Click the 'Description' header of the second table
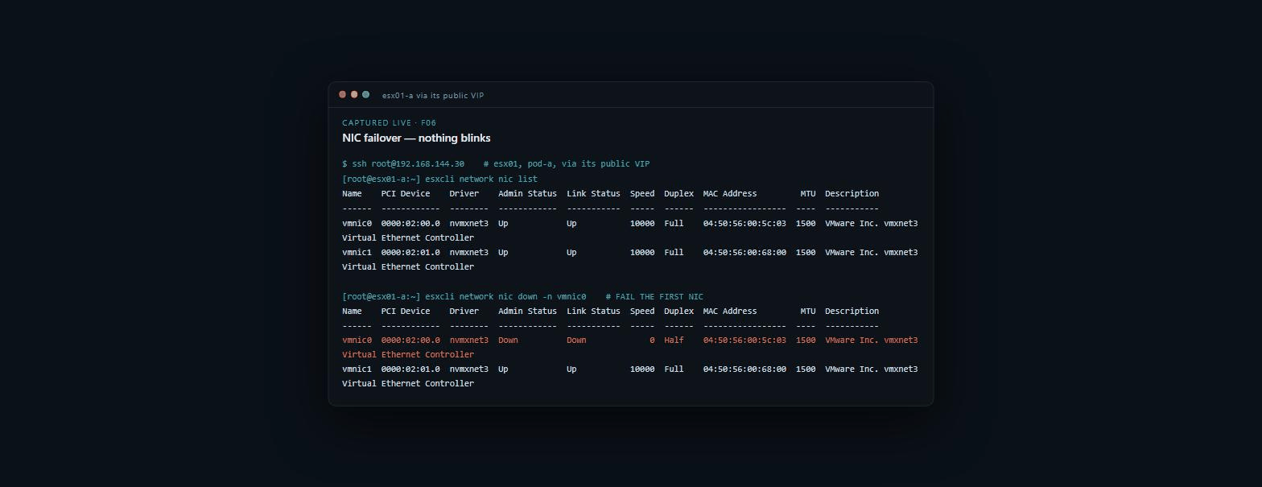The width and height of the screenshot is (1262, 487). click(852, 311)
